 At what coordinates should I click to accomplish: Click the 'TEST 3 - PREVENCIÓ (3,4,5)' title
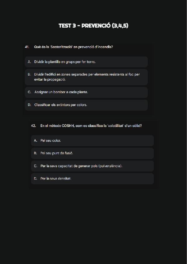coord(93,26)
